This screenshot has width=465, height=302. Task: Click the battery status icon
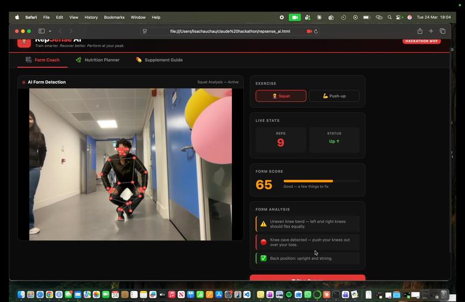tap(367, 17)
